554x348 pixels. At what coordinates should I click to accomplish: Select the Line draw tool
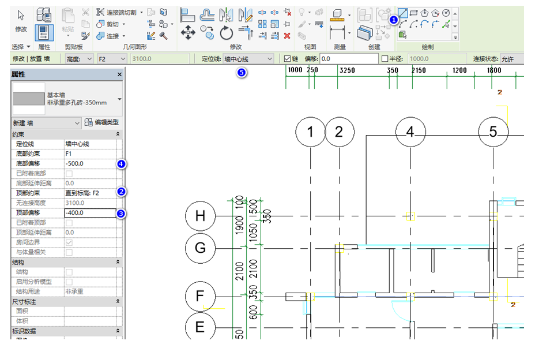tap(404, 13)
